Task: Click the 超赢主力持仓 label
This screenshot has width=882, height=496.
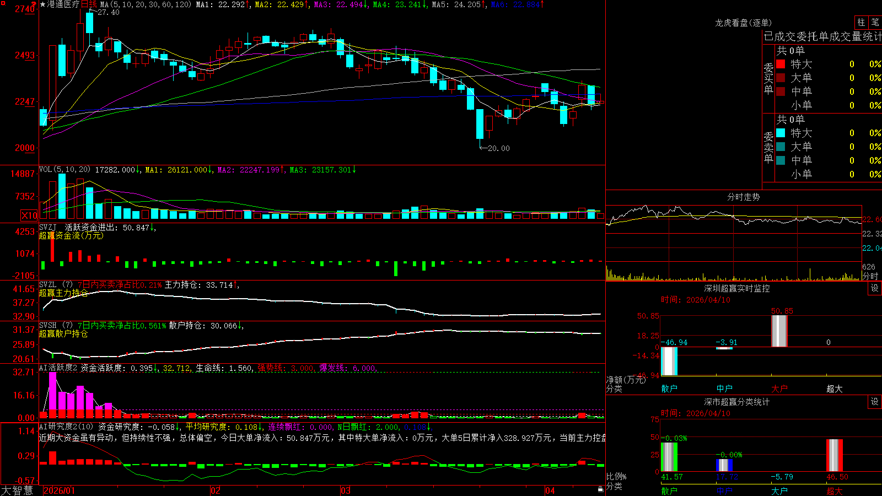Action: pos(63,293)
